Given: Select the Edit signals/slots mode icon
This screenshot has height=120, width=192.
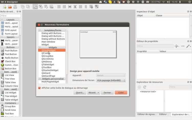Looking at the screenshot, I should click(x=41, y=7).
